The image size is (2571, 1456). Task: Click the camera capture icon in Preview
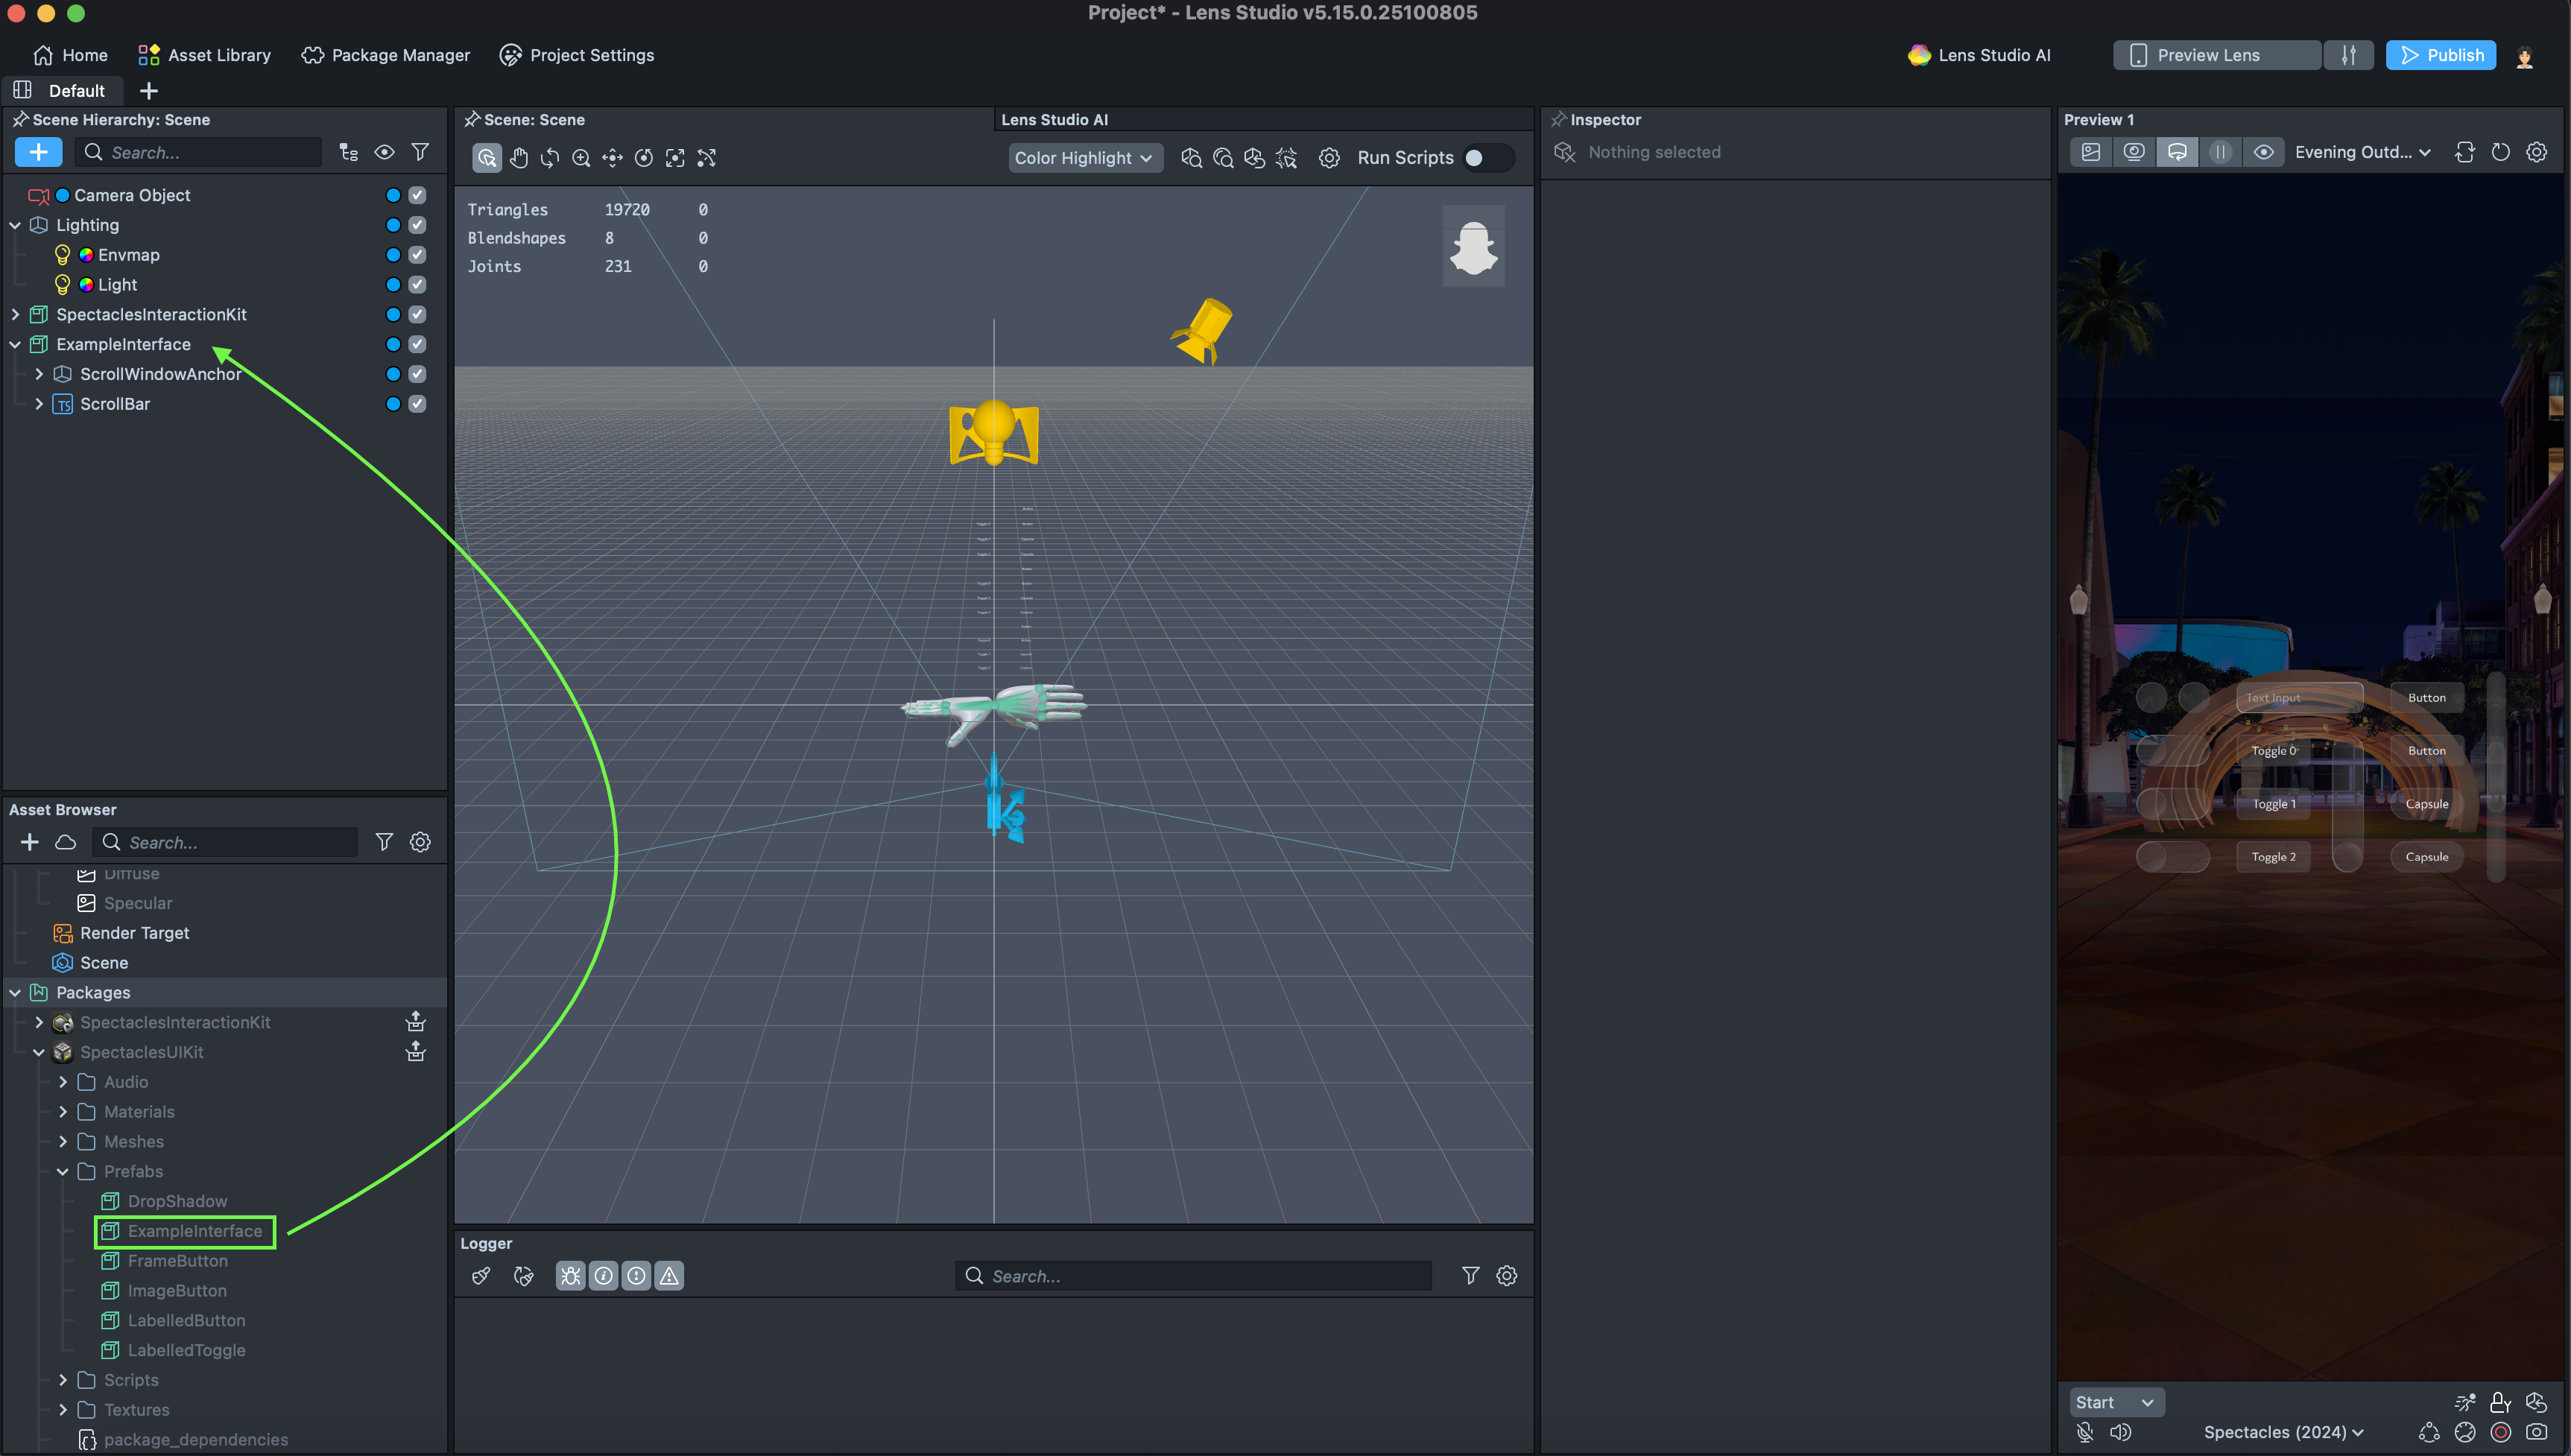click(2536, 1432)
